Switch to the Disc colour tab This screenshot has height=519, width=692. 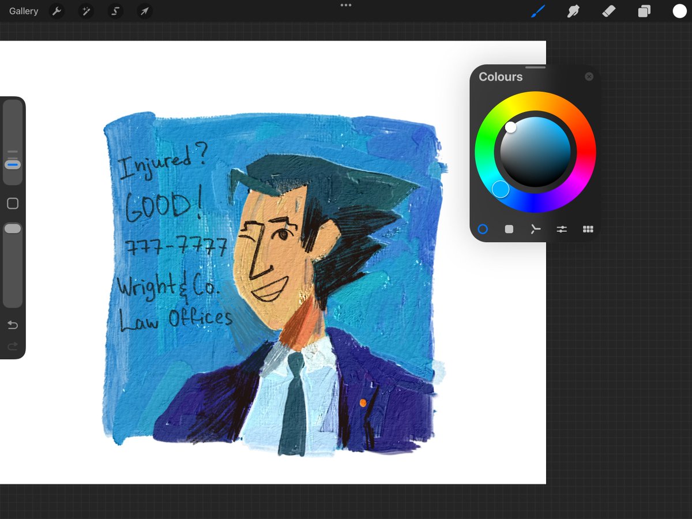tap(483, 229)
